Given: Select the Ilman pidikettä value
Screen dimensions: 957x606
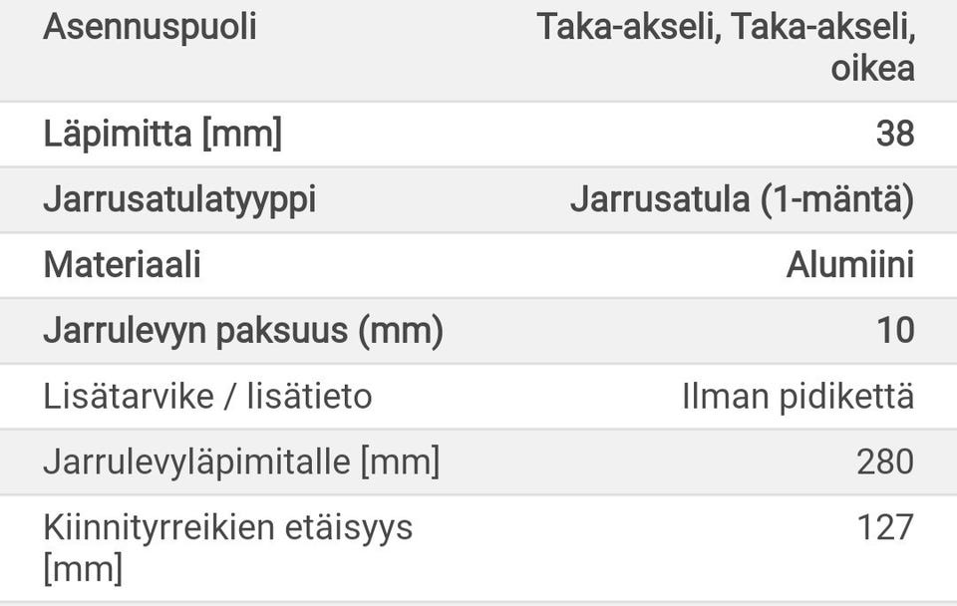Looking at the screenshot, I should pyautogui.click(x=797, y=396).
